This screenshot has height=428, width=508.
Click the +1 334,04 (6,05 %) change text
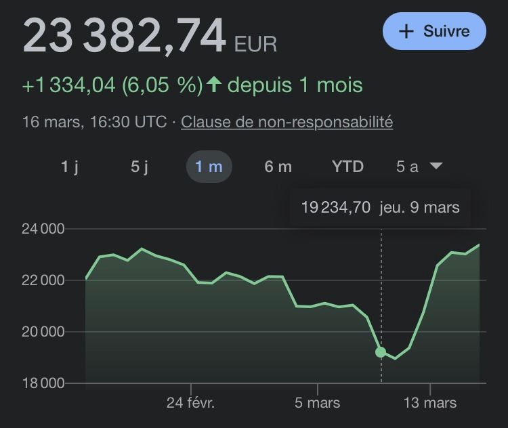pos(112,85)
